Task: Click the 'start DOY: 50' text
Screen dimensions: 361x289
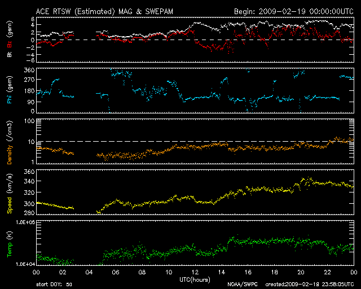Action: [x=54, y=284]
